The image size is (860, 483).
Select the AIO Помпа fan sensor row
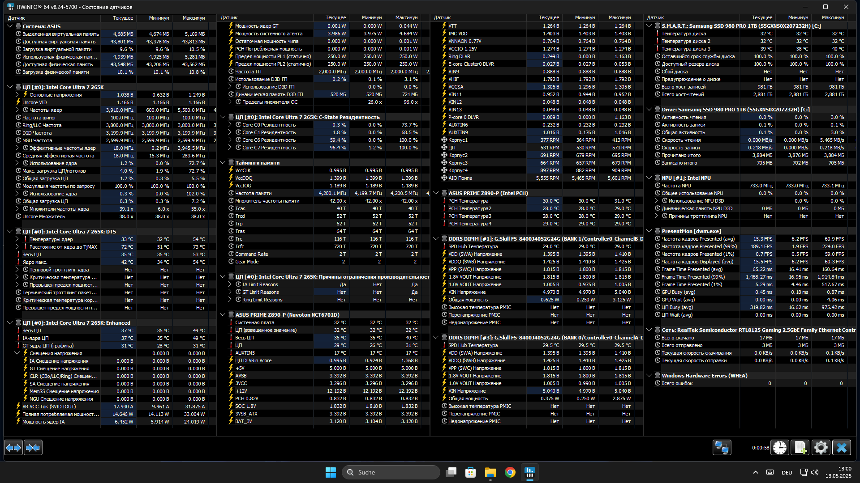click(x=460, y=178)
